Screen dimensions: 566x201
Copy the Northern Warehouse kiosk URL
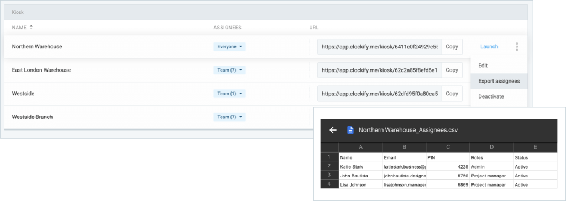point(452,46)
